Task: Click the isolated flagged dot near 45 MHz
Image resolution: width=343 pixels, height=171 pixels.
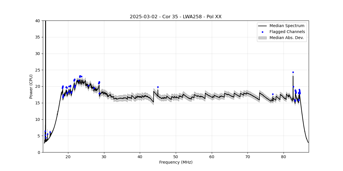Action: click(x=158, y=87)
